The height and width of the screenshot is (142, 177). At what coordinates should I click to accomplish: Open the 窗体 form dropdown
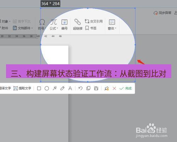(x=112, y=24)
